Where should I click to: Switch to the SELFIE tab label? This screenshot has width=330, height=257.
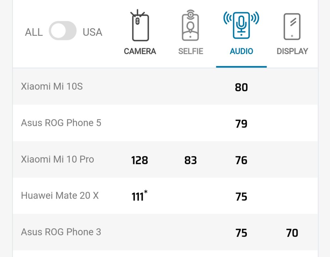click(191, 51)
